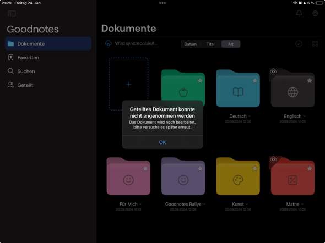Image resolution: width=325 pixels, height=243 pixels.
Task: Select Dokumente in the sidebar
Action: 48,43
